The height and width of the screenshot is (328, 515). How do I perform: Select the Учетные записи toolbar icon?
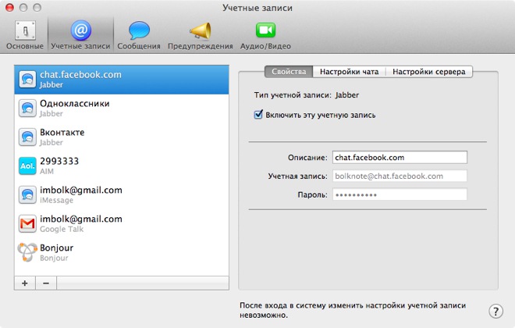80,35
